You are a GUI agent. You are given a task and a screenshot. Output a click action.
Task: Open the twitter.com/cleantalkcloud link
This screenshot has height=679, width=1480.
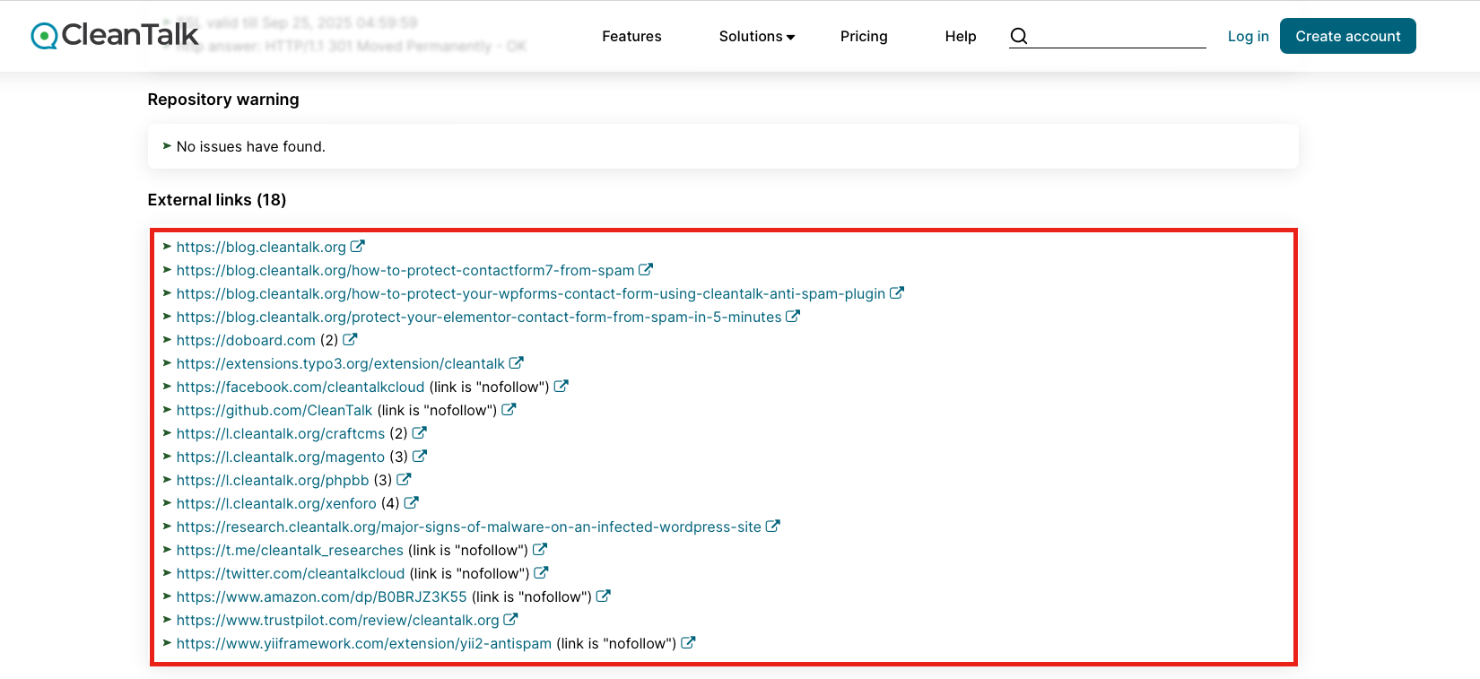tap(291, 573)
